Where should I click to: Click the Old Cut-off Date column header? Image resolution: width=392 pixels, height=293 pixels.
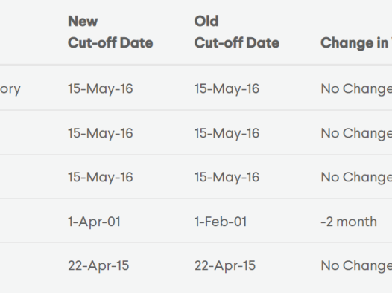(x=237, y=32)
